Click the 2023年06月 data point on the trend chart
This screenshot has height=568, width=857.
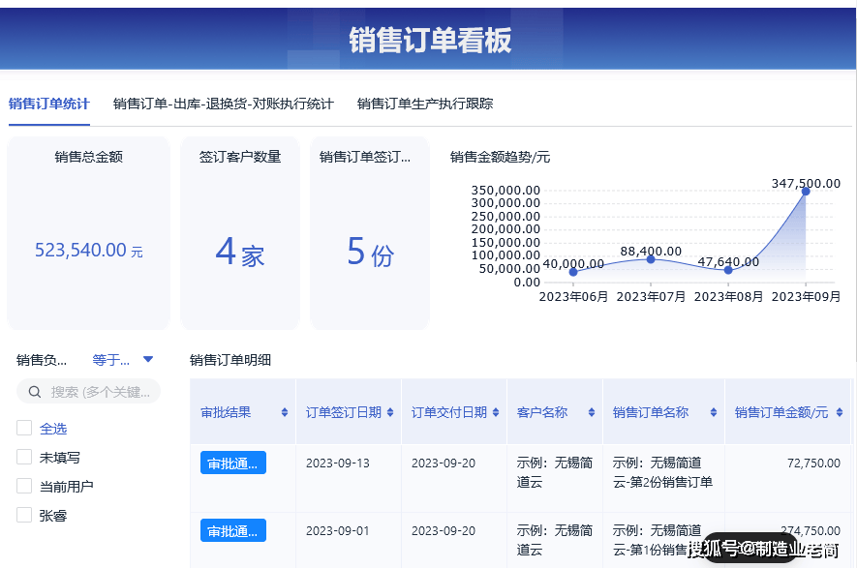[573, 272]
